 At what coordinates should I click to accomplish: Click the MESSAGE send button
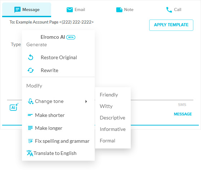pyautogui.click(x=183, y=114)
